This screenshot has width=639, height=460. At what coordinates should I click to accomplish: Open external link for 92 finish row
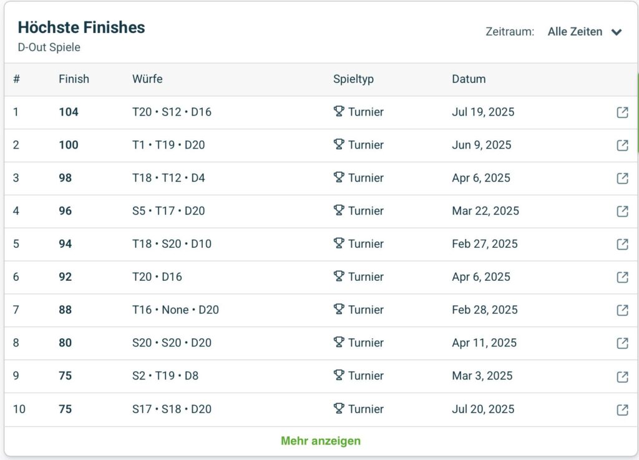[622, 277]
